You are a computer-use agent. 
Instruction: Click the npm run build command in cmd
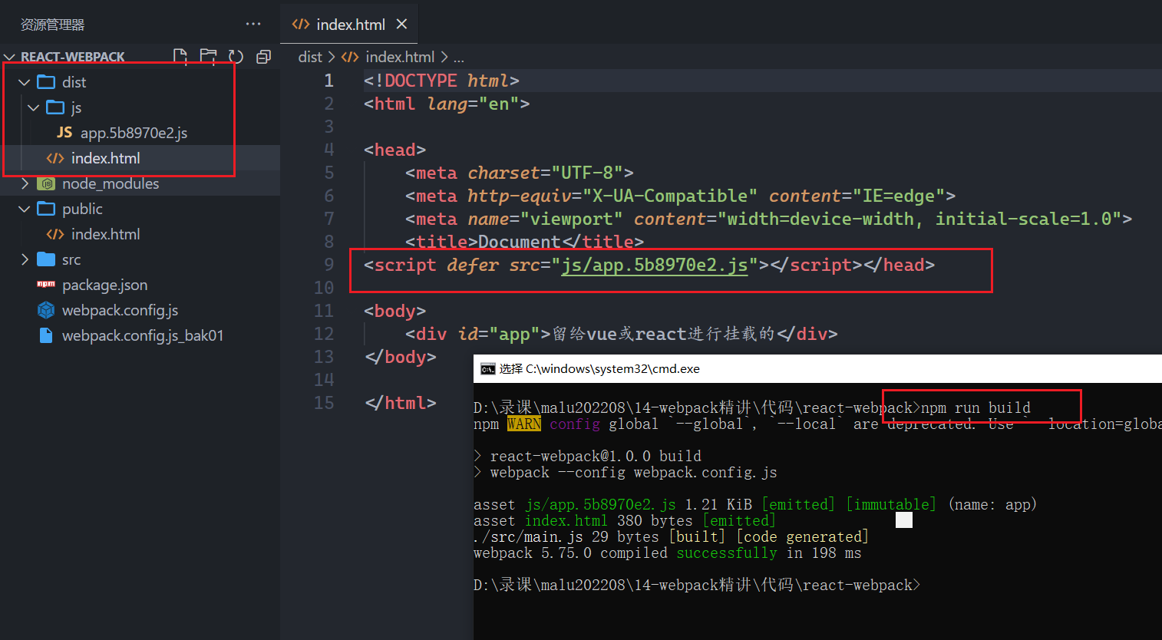pyautogui.click(x=975, y=407)
